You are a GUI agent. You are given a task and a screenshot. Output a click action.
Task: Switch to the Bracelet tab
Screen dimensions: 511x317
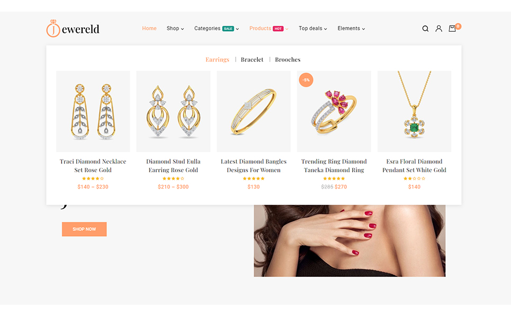pos(252,60)
